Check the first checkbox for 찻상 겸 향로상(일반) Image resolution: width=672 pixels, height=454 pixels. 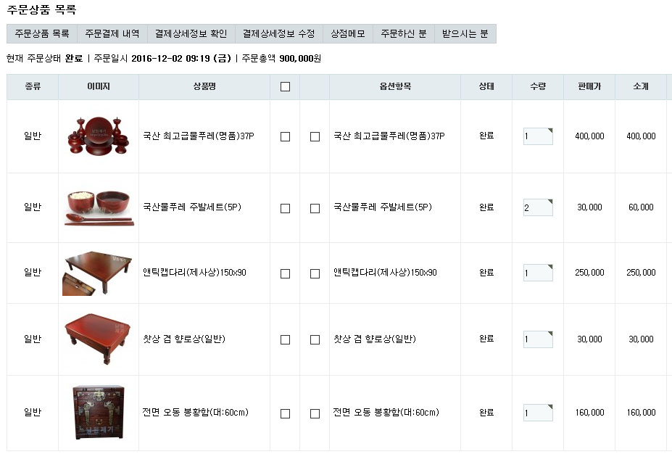tap(285, 339)
